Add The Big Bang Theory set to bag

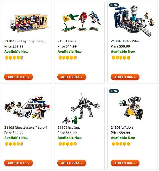click(x=19, y=77)
